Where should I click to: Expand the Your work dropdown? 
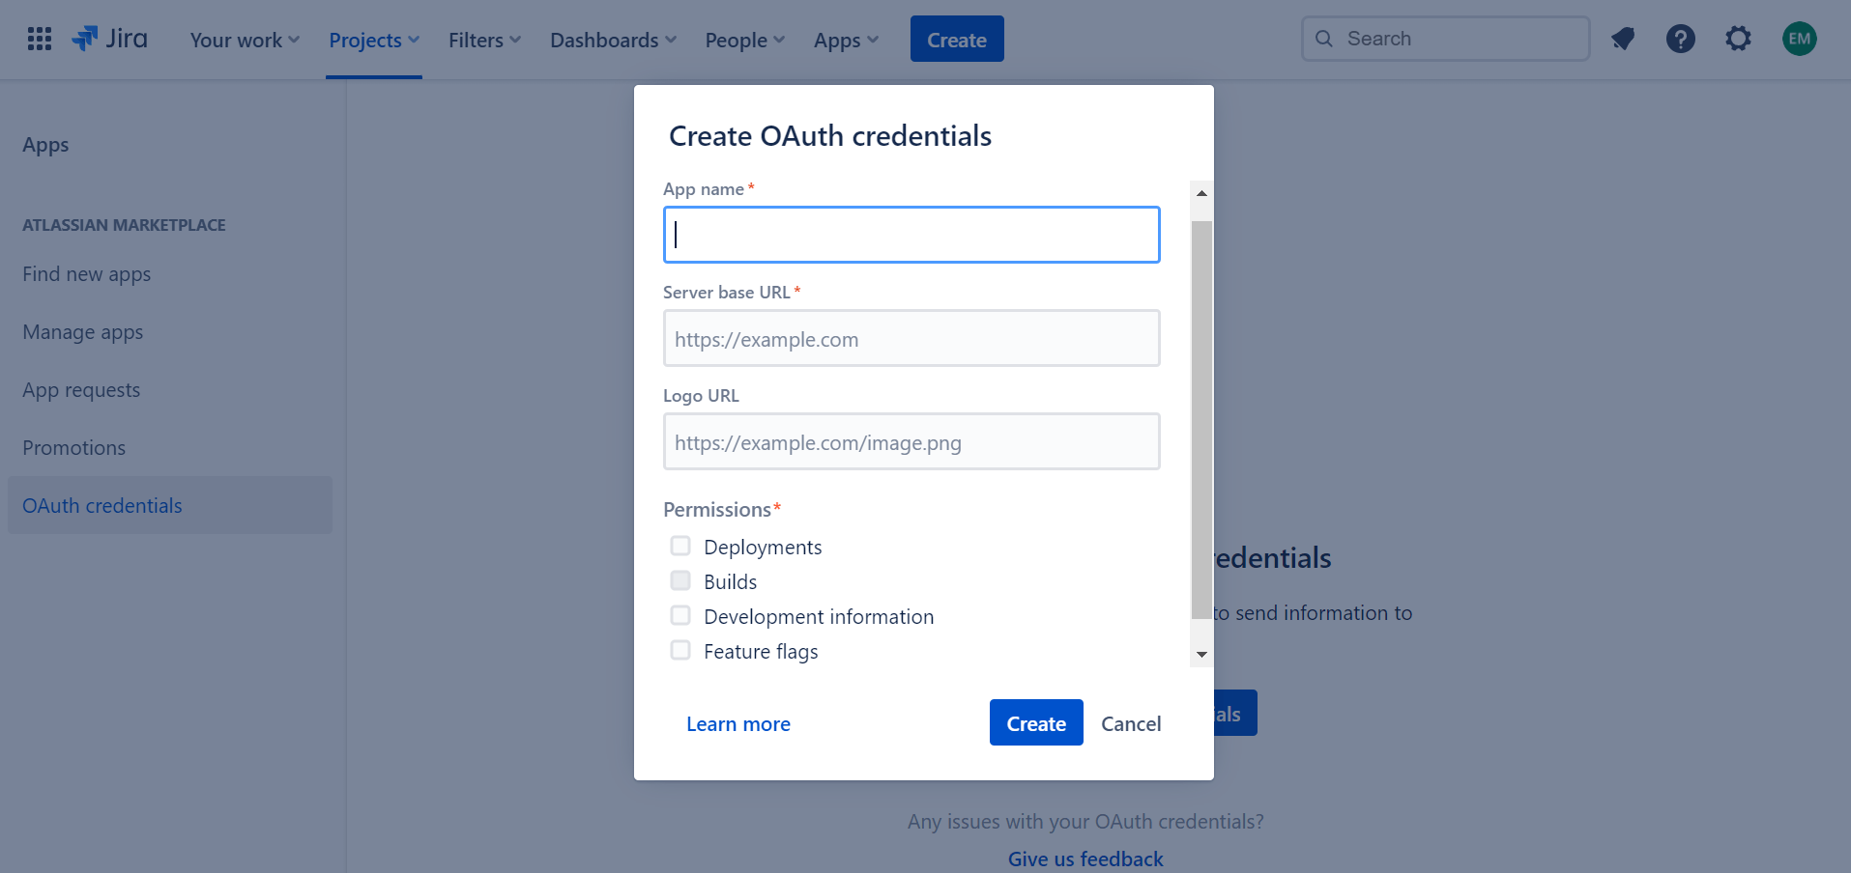pyautogui.click(x=245, y=40)
